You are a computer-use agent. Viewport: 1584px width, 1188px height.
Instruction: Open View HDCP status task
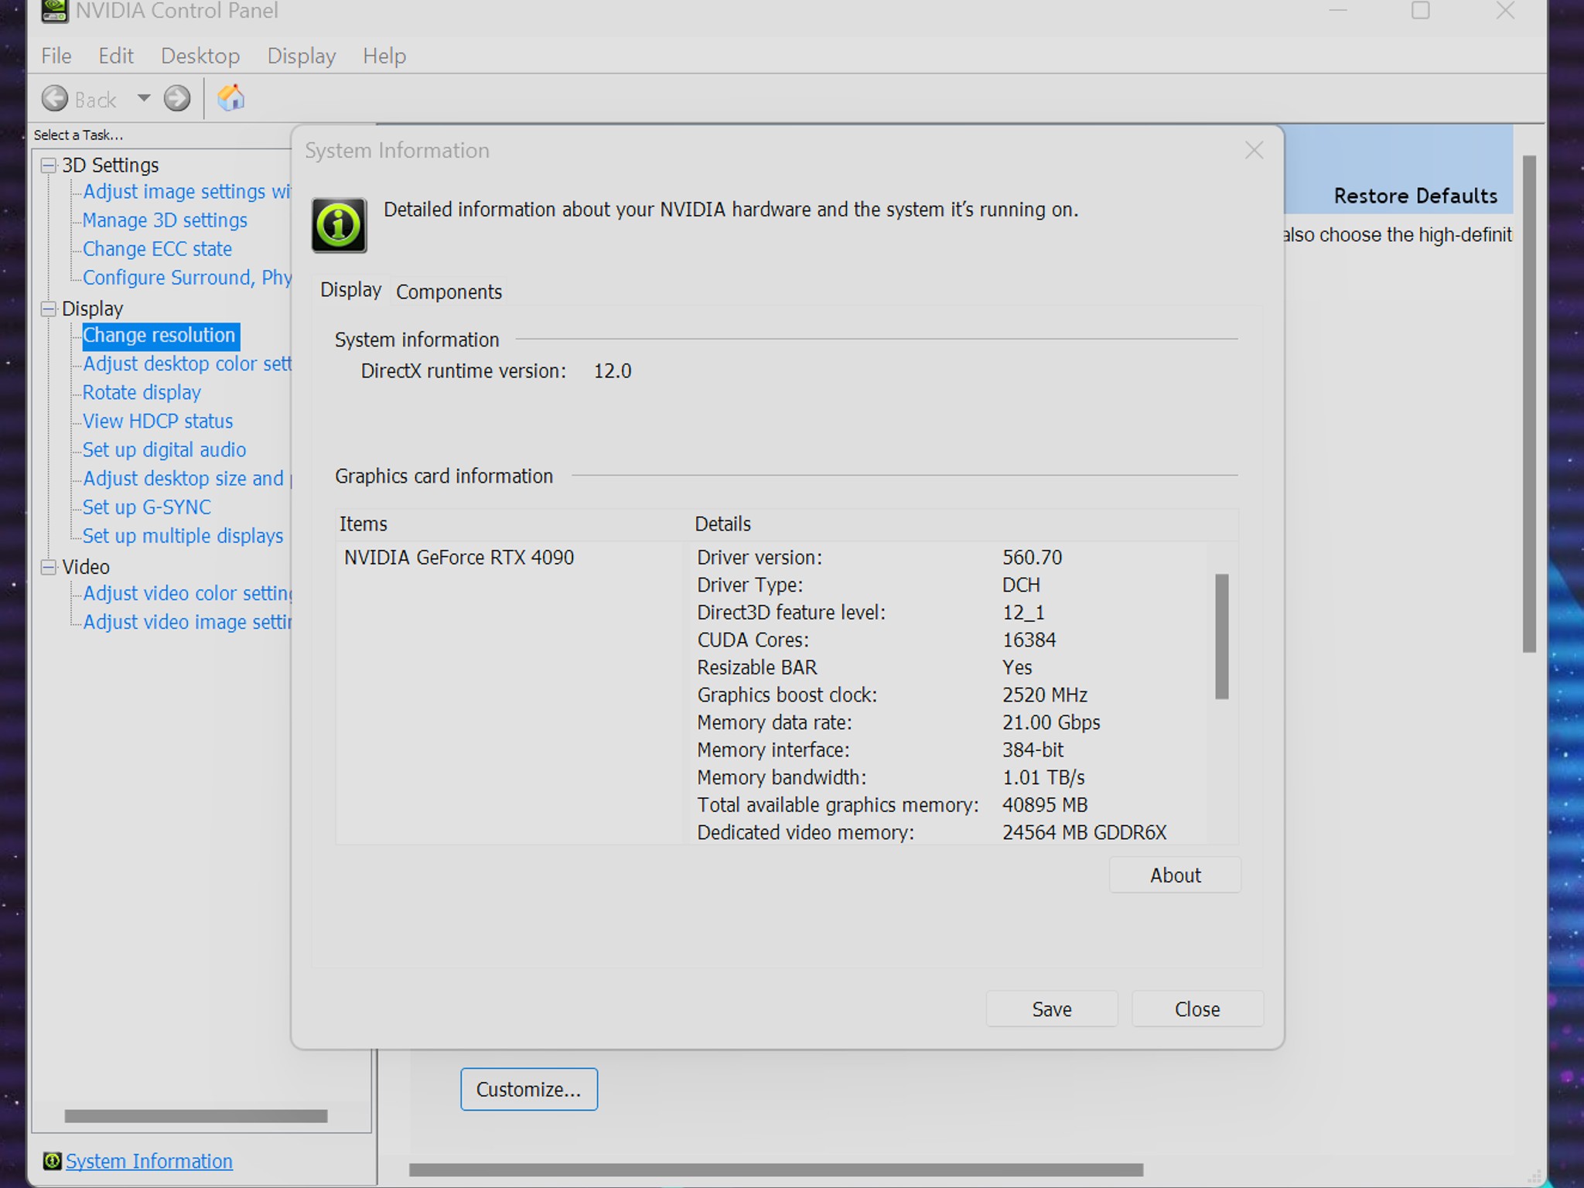pyautogui.click(x=158, y=421)
